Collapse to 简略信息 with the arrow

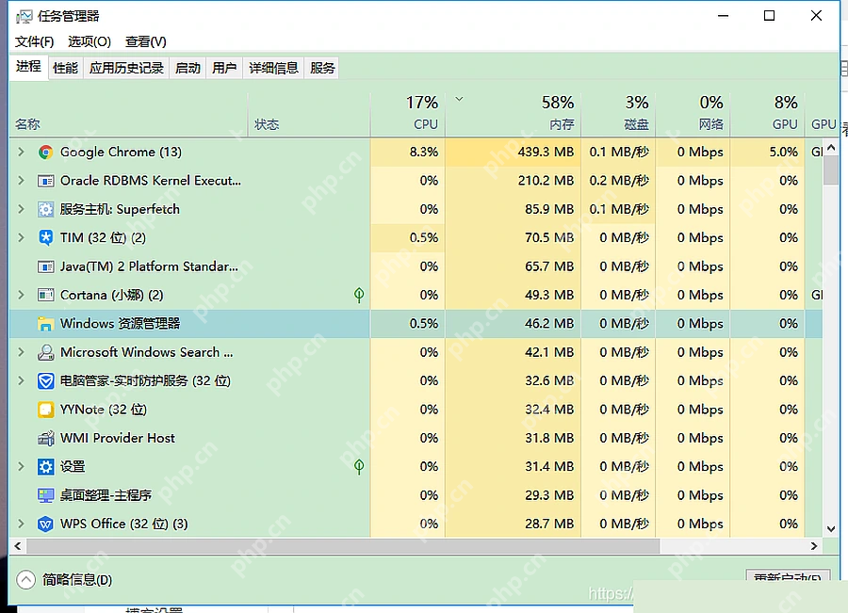click(x=25, y=580)
